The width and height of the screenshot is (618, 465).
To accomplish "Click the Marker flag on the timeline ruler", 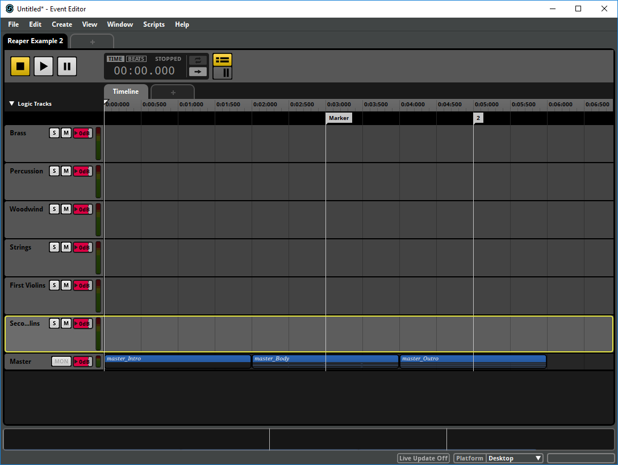I will 339,118.
